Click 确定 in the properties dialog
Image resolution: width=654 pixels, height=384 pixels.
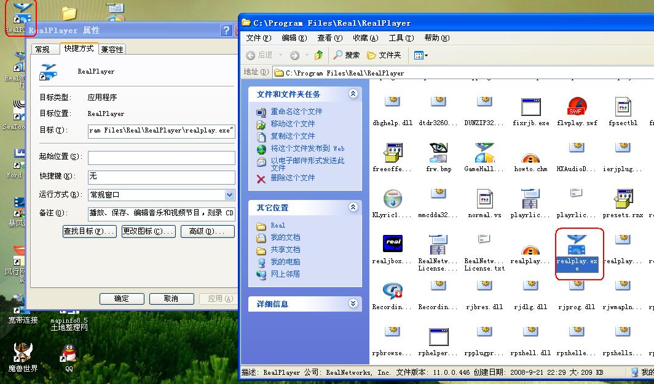pyautogui.click(x=122, y=299)
